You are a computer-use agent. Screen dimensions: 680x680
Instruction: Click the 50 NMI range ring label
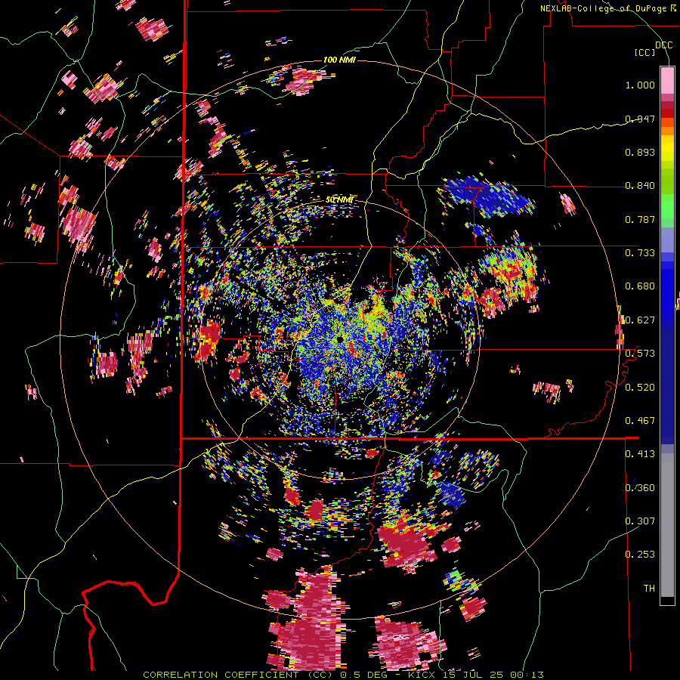point(339,200)
